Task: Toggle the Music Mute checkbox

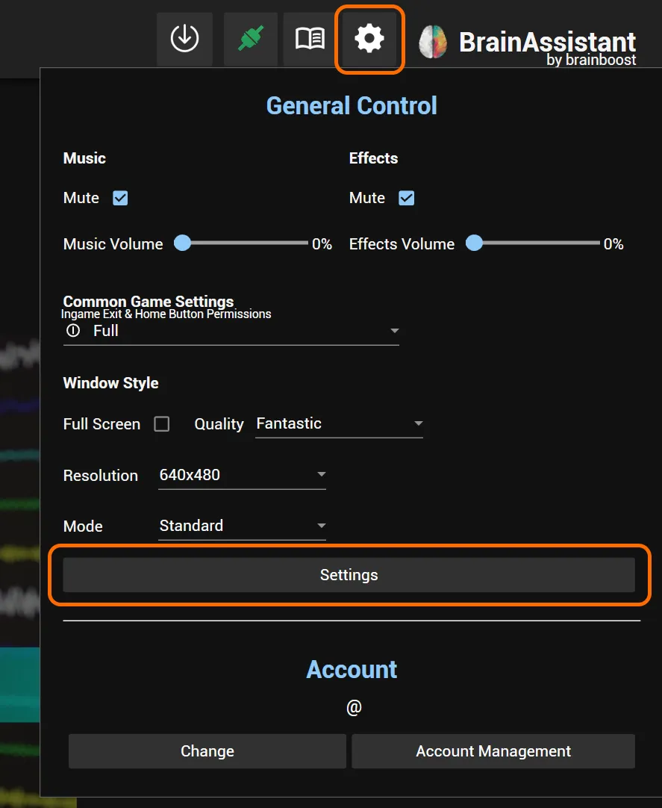Action: pyautogui.click(x=121, y=198)
